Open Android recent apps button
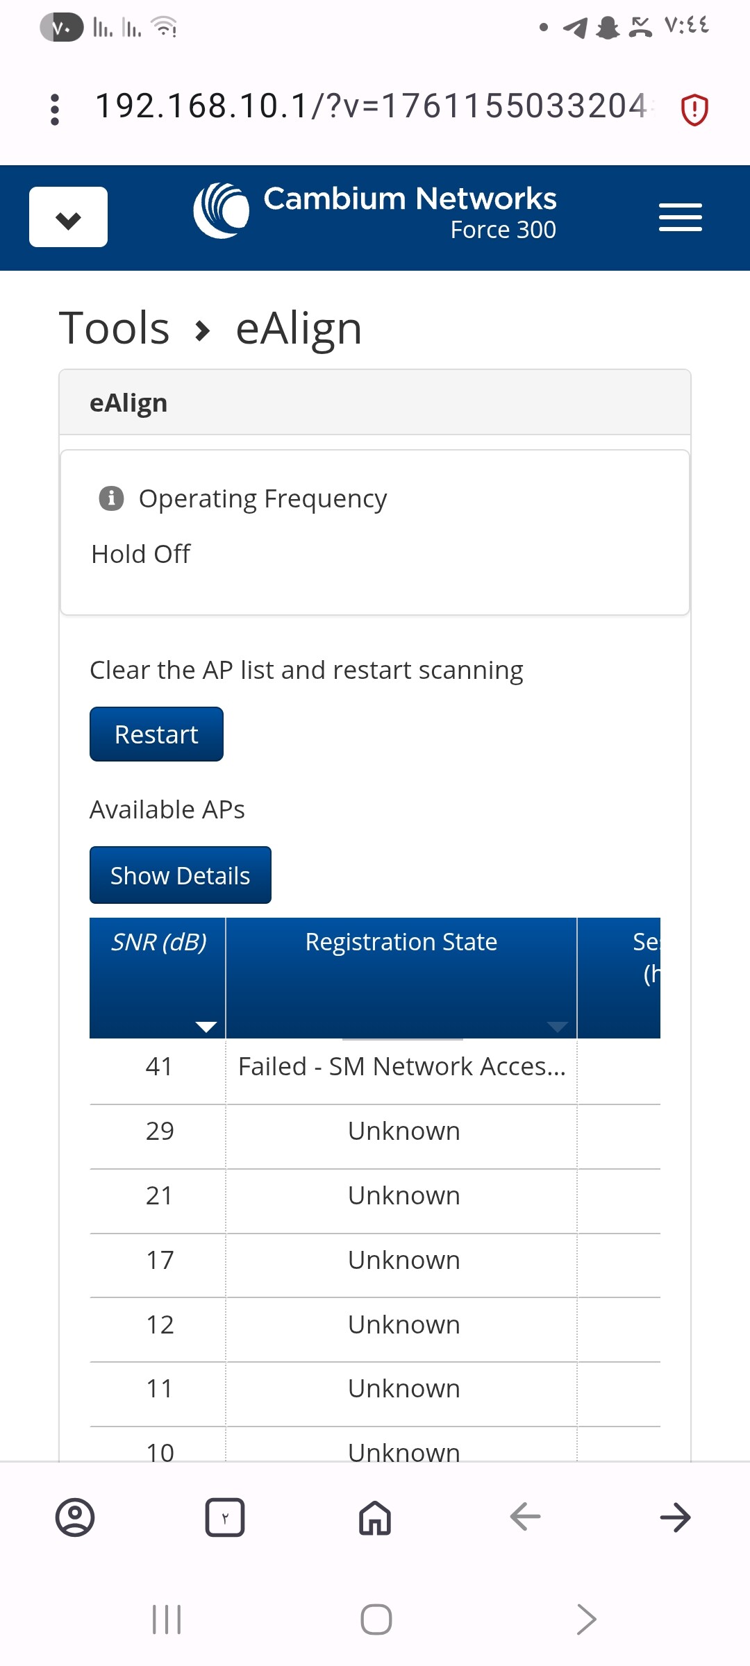This screenshot has width=750, height=1666. pos(167,1619)
